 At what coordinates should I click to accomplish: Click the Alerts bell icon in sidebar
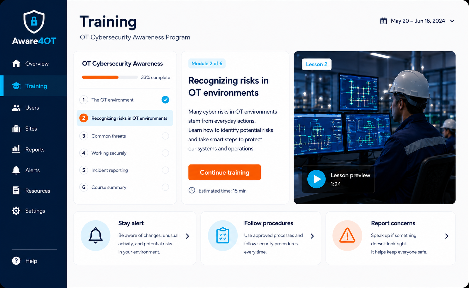pyautogui.click(x=16, y=170)
